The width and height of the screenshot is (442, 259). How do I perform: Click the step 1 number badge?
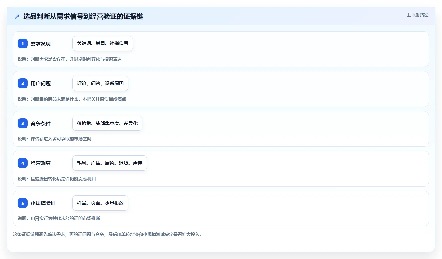click(23, 43)
